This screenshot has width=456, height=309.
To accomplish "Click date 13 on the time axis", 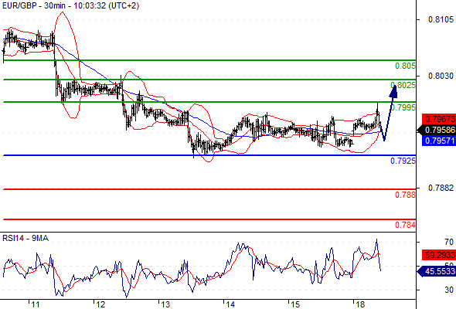I will click(x=165, y=304).
